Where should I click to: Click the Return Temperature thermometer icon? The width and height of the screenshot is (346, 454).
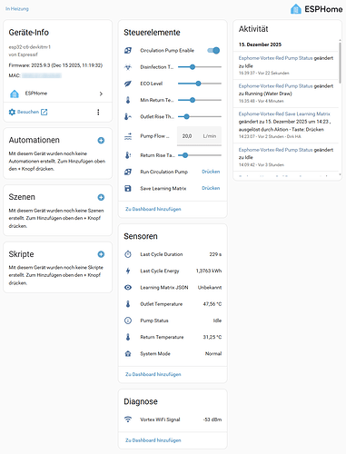tap(128, 337)
